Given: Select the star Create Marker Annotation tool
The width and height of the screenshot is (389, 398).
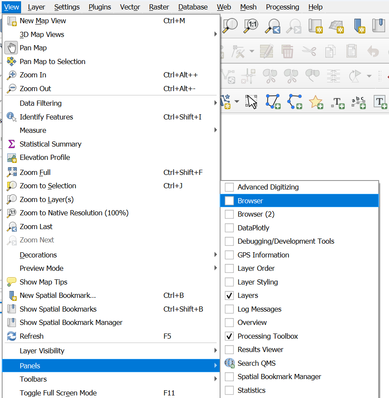Looking at the screenshot, I should pyautogui.click(x=316, y=102).
